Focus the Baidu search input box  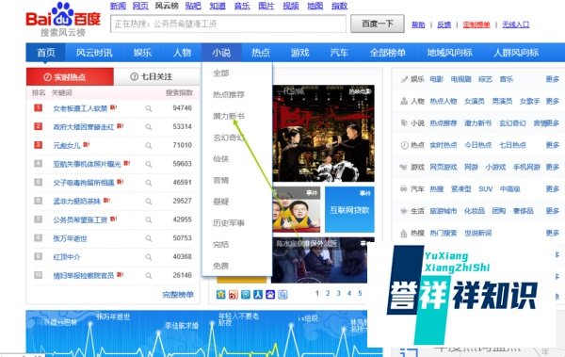228,24
